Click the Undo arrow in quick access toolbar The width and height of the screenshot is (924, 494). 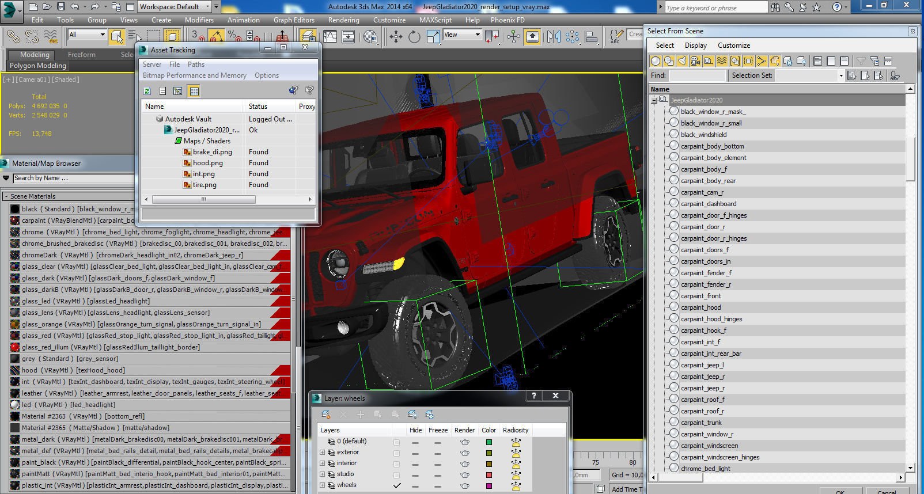click(x=75, y=6)
